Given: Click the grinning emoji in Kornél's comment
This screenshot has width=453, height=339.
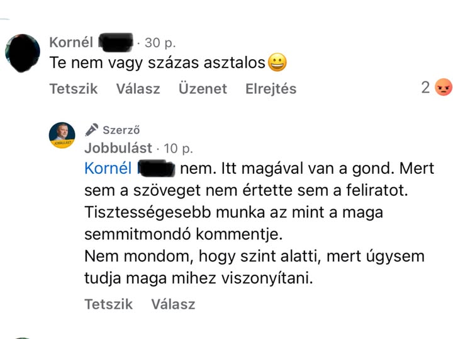Looking at the screenshot, I should (x=277, y=62).
